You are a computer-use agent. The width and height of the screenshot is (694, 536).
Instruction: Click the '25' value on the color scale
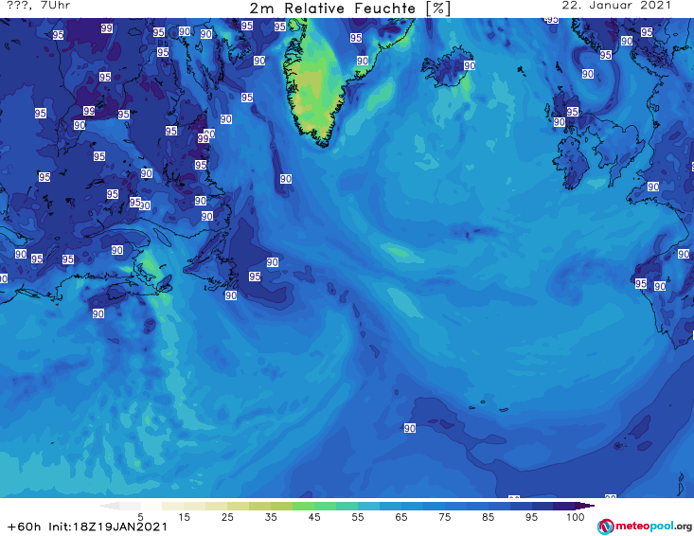227,517
